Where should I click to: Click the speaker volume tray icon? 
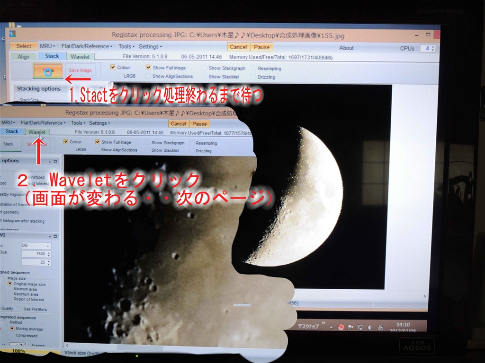coord(370,327)
